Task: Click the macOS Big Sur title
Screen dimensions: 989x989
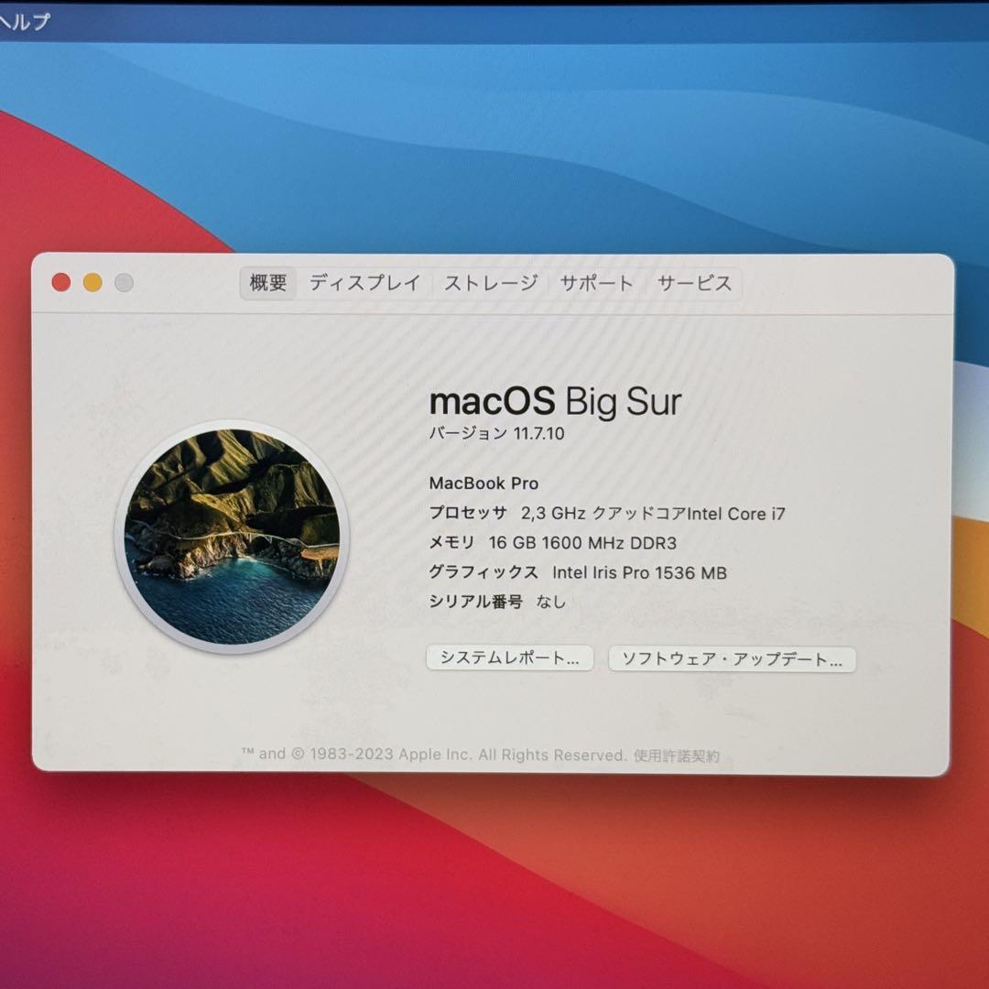Action: [x=555, y=400]
